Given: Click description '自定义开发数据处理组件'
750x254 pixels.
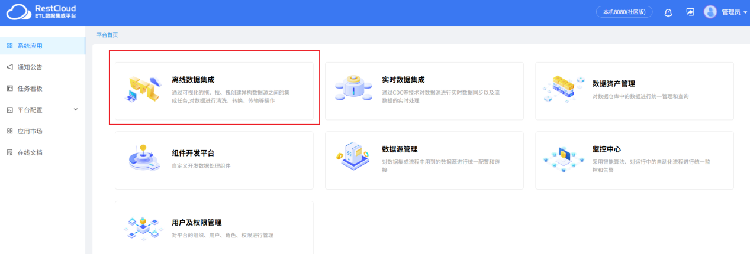Looking at the screenshot, I should pos(201,166).
